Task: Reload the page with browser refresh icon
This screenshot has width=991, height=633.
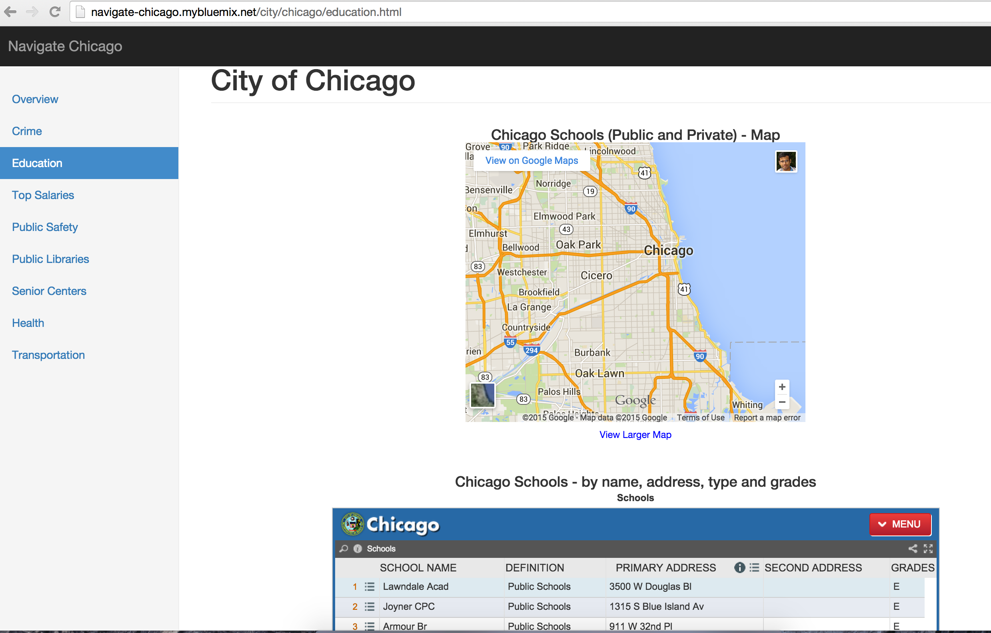Action: pyautogui.click(x=55, y=12)
